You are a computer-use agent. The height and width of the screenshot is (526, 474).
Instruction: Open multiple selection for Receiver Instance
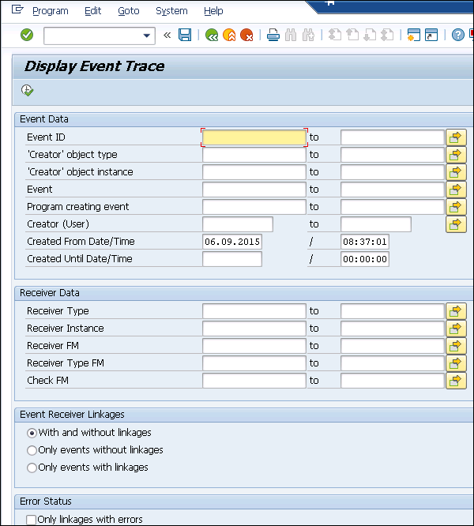pyautogui.click(x=456, y=329)
